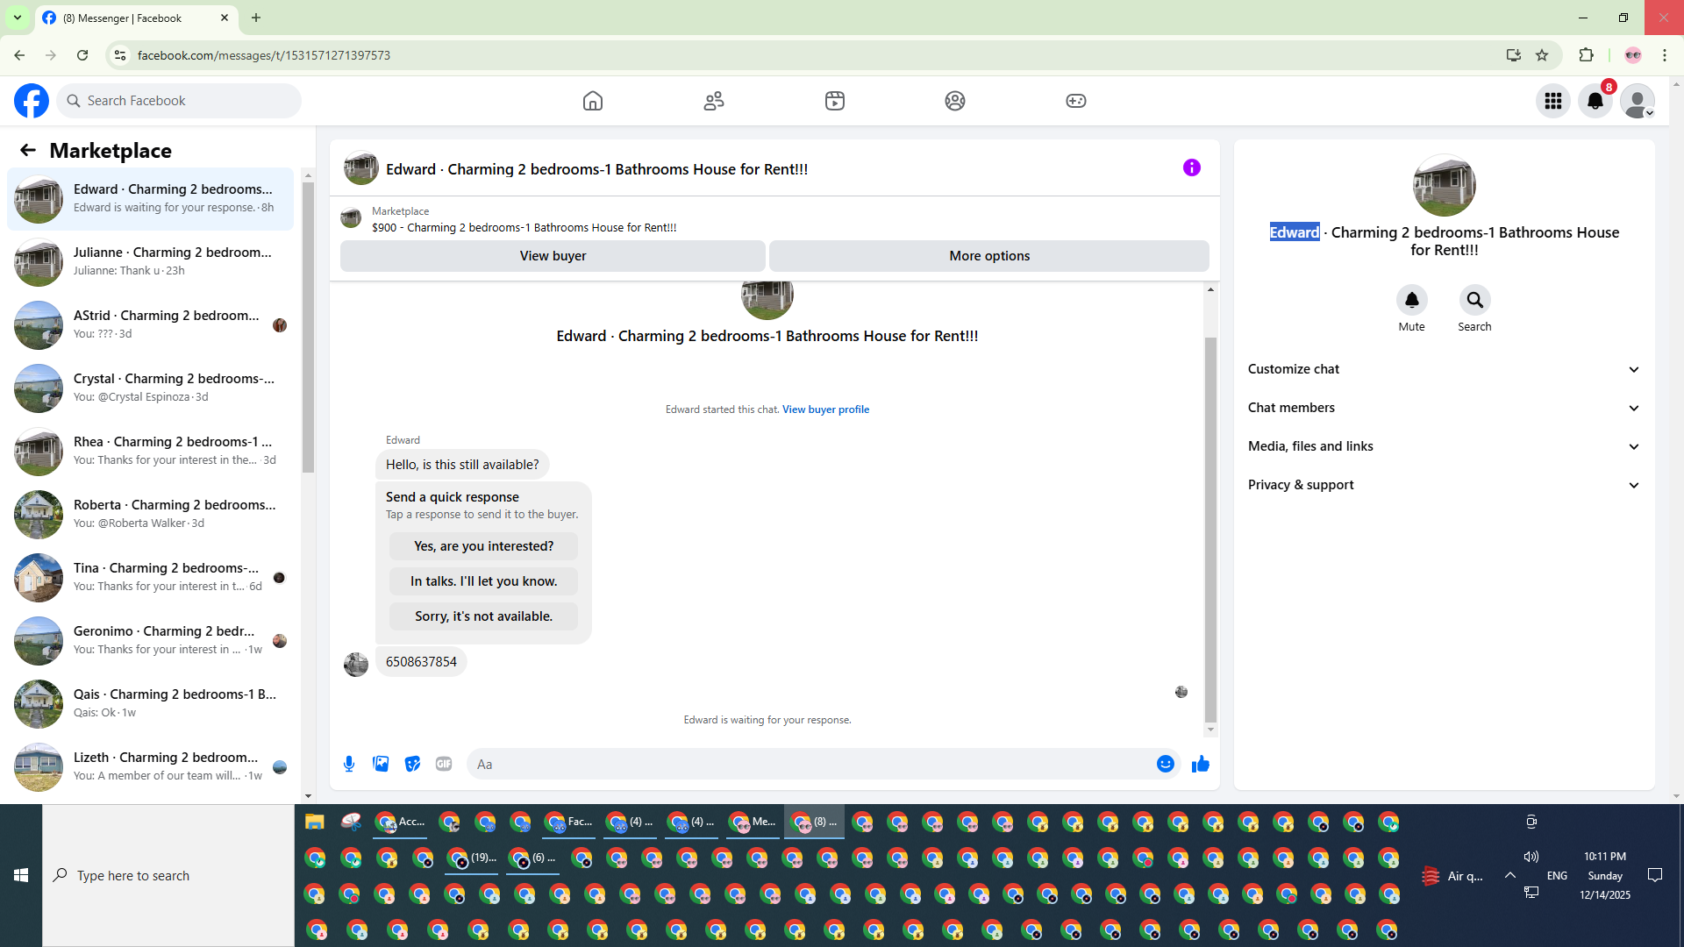
Task: Go to Facebook Home tab
Action: [x=593, y=101]
